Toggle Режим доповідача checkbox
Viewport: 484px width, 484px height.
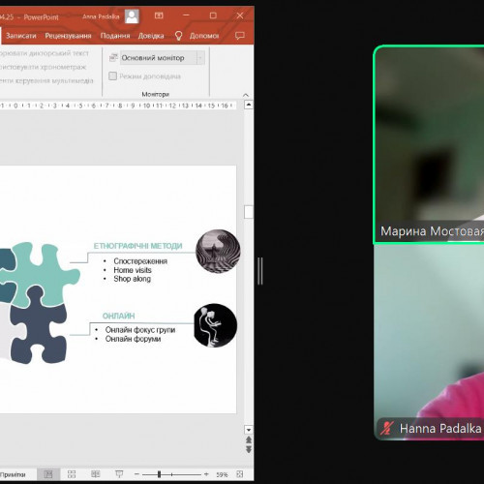(112, 76)
